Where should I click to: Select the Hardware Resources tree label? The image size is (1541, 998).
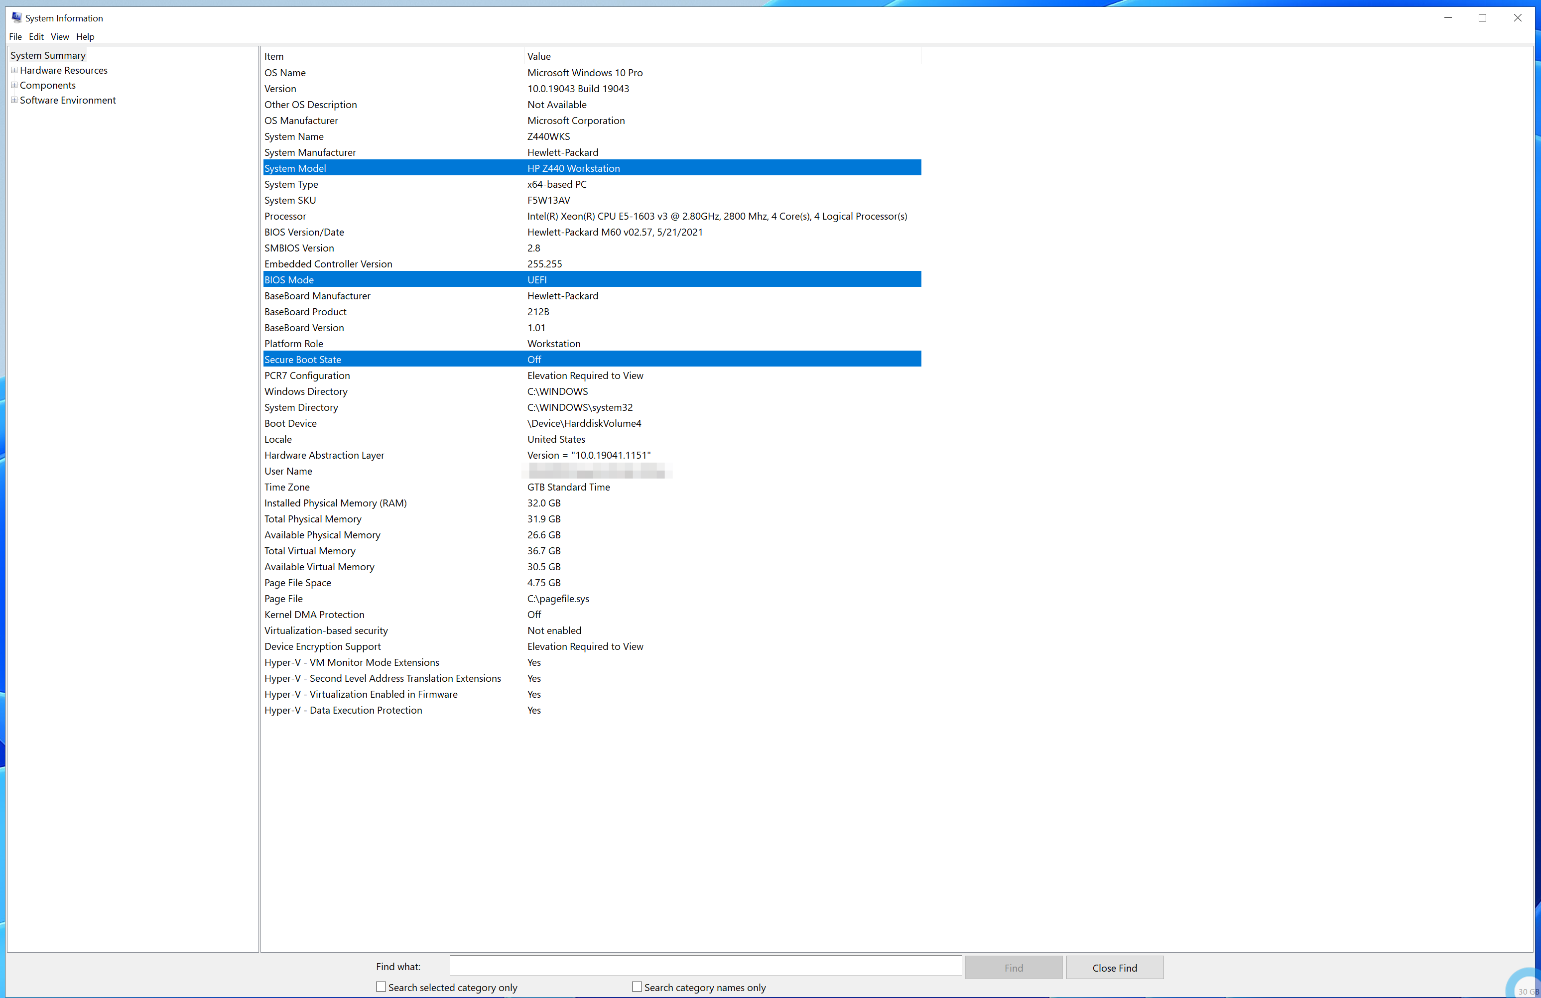63,71
